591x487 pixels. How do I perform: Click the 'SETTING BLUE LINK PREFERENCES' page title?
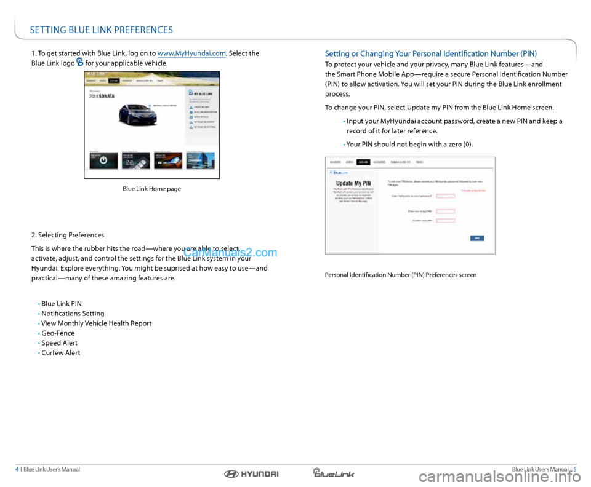pyautogui.click(x=102, y=30)
